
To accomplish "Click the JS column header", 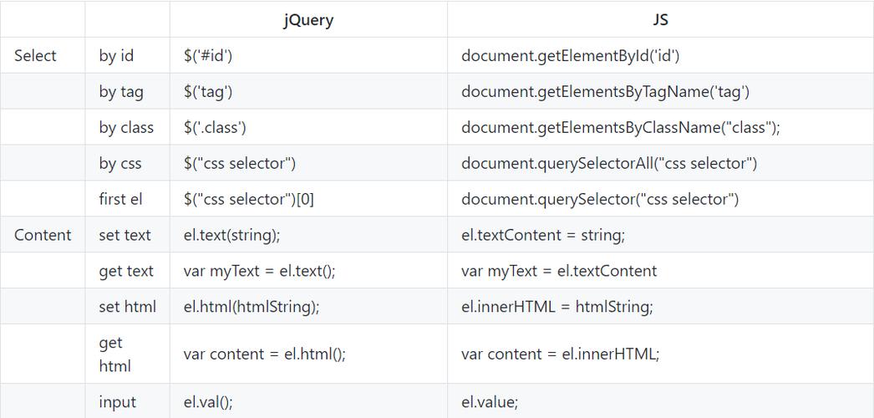I will click(660, 19).
